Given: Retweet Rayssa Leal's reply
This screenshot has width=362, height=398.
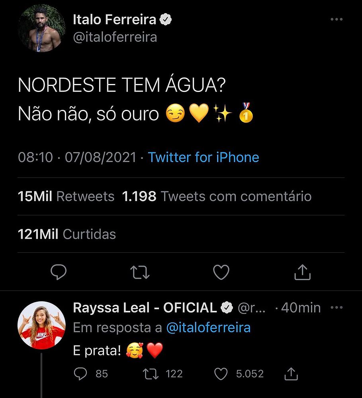Looking at the screenshot, I should (151, 374).
